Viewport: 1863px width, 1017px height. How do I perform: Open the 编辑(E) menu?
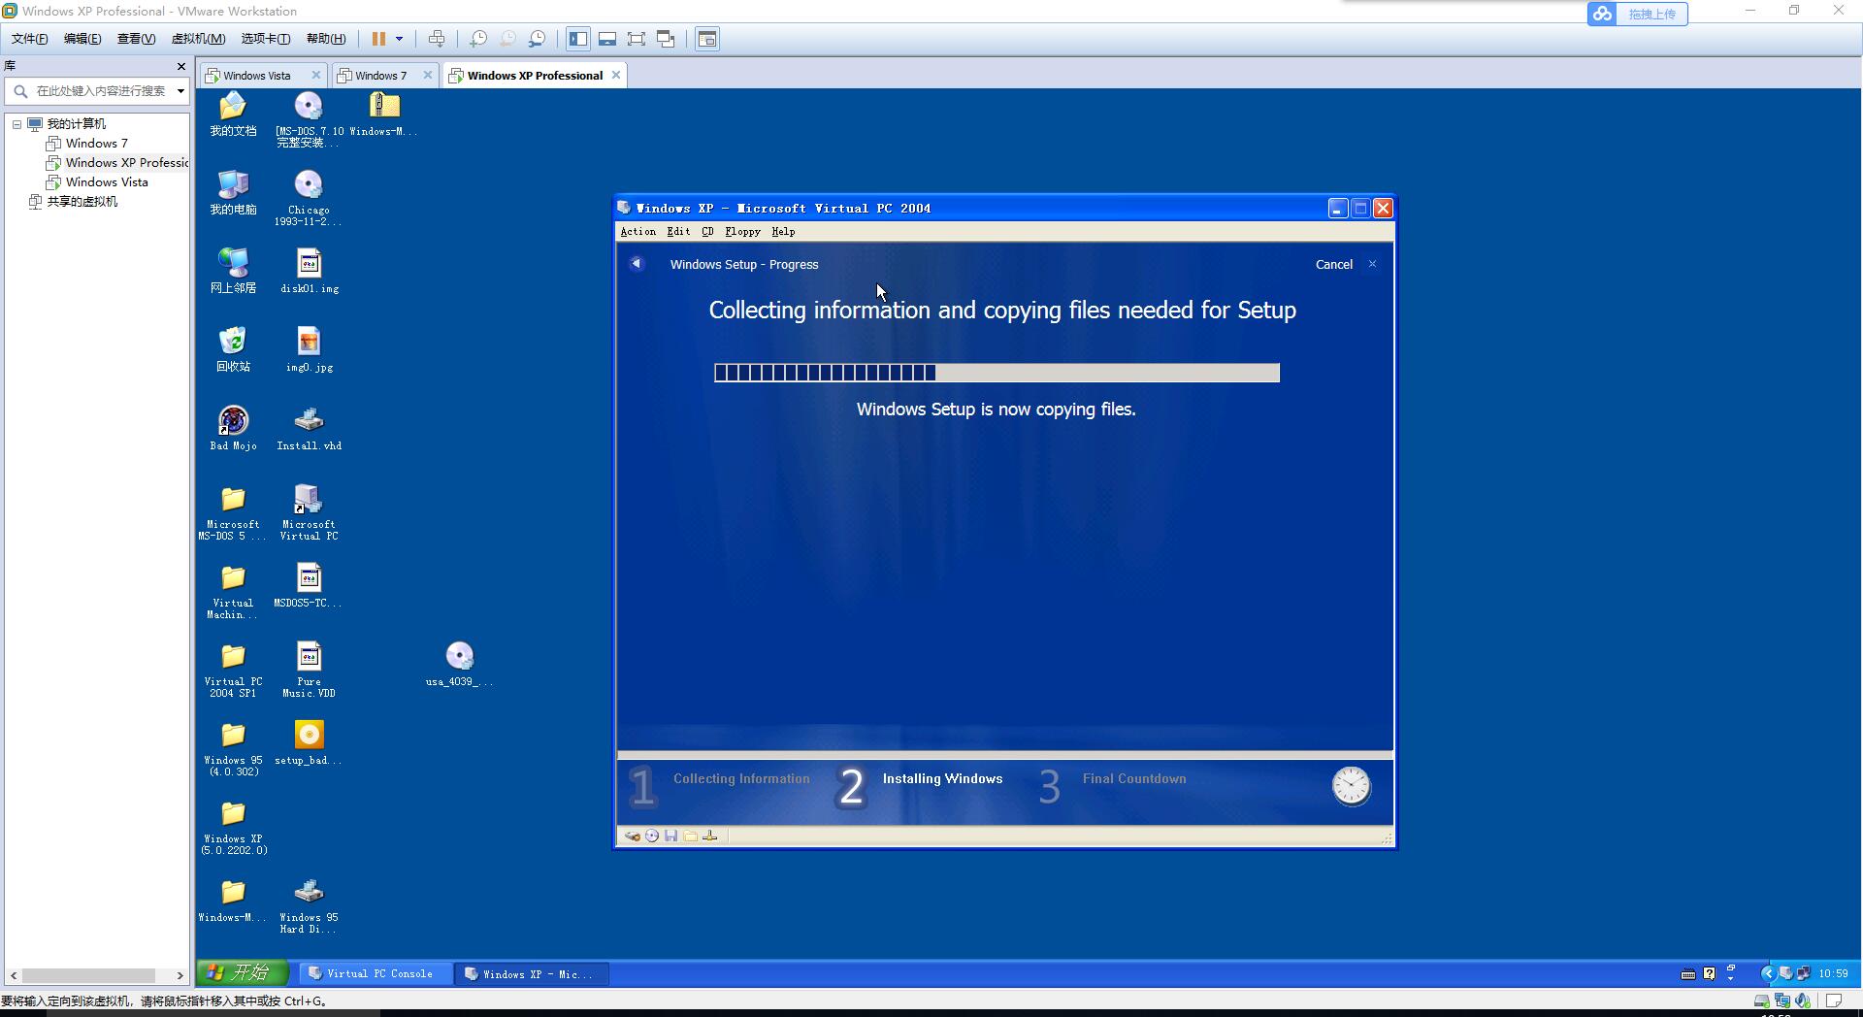click(82, 39)
